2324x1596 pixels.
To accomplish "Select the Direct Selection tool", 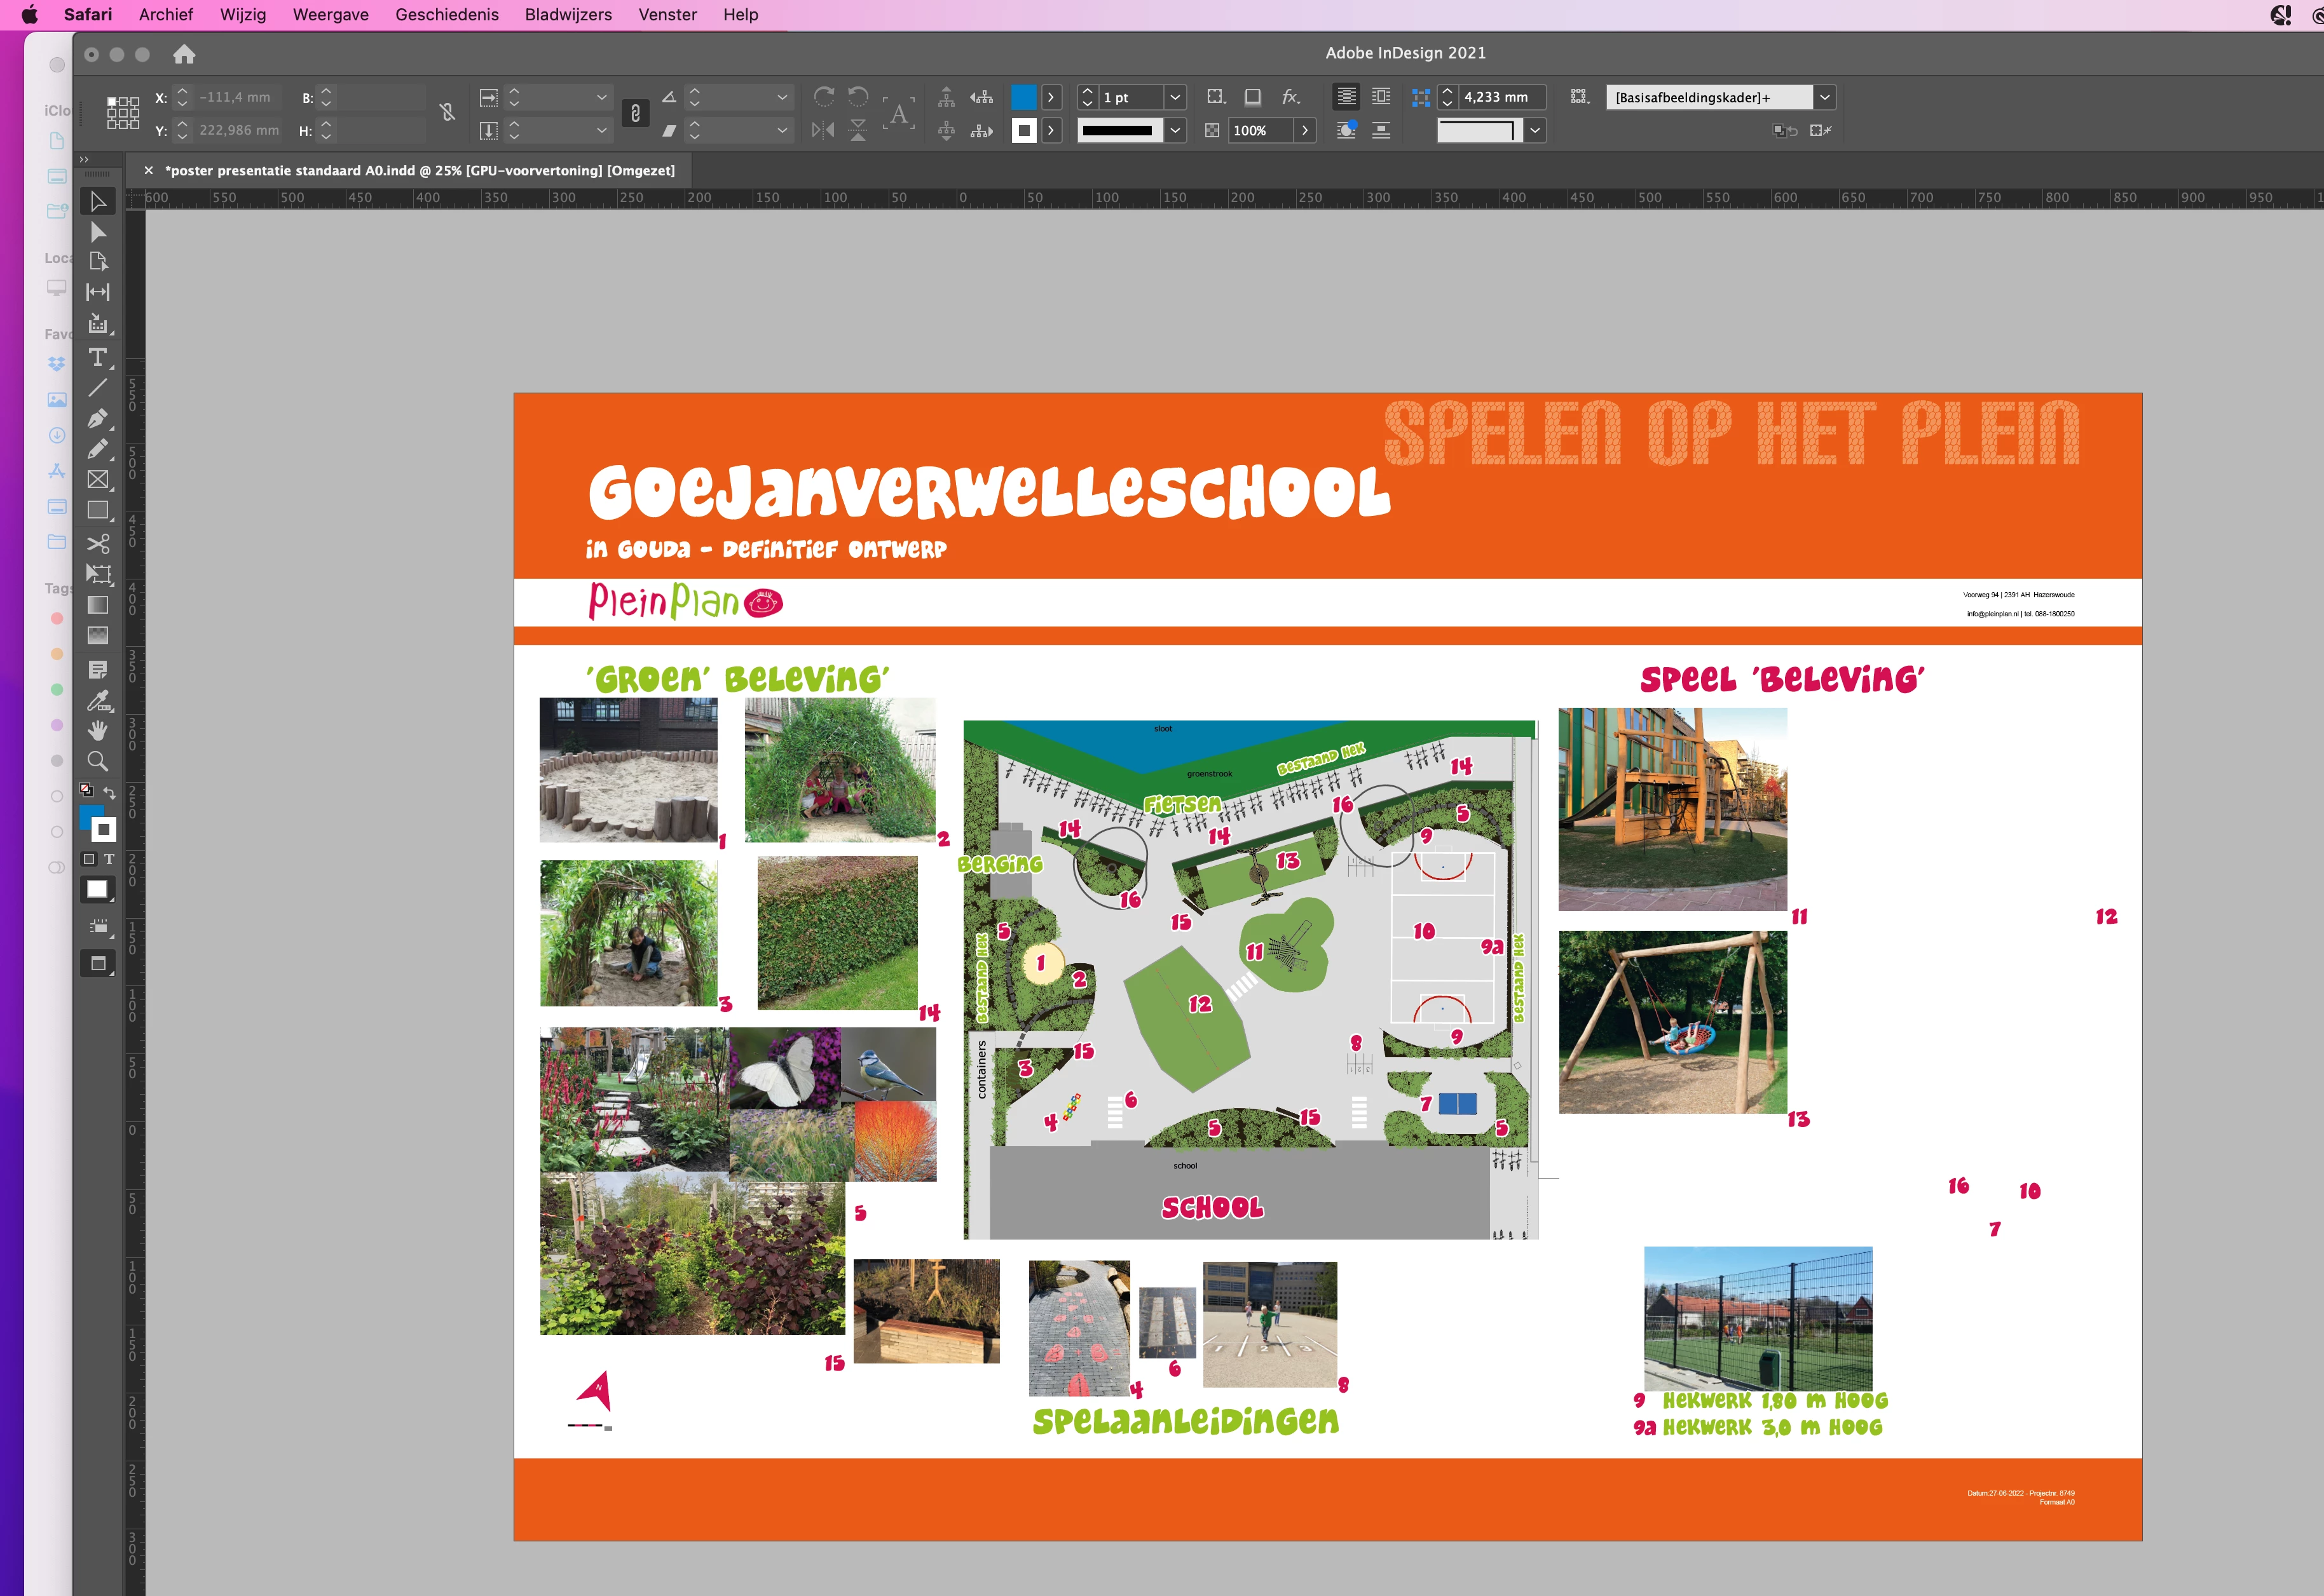I will tap(98, 232).
